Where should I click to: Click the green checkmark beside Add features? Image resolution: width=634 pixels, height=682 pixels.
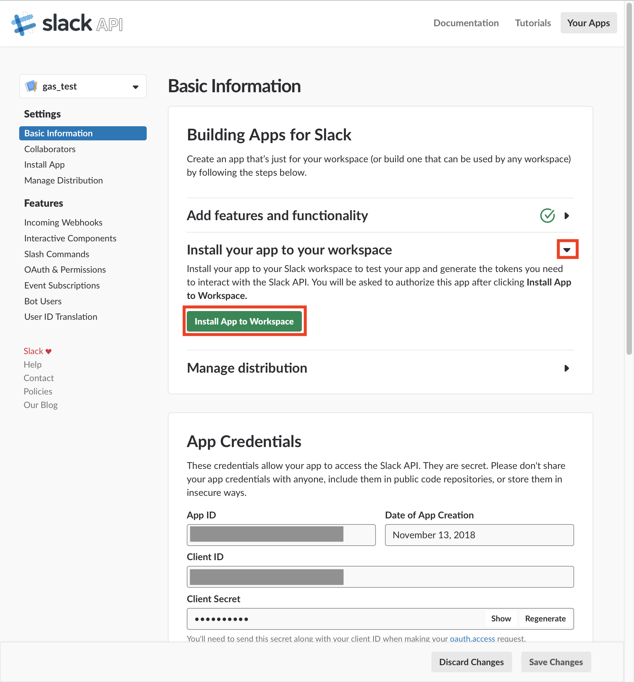tap(547, 215)
